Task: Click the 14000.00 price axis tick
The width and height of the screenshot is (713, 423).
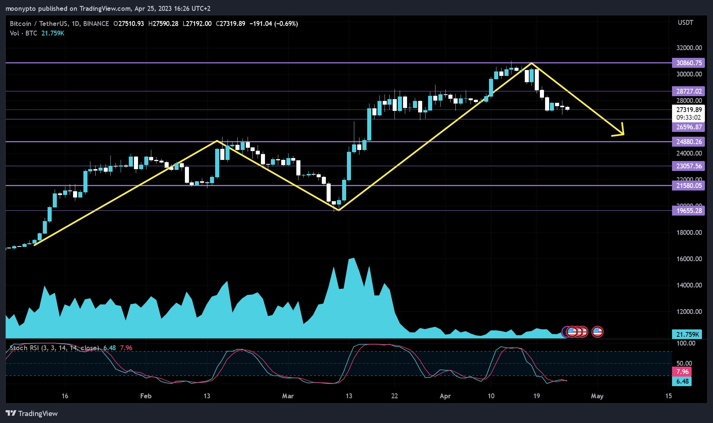Action: tap(689, 285)
